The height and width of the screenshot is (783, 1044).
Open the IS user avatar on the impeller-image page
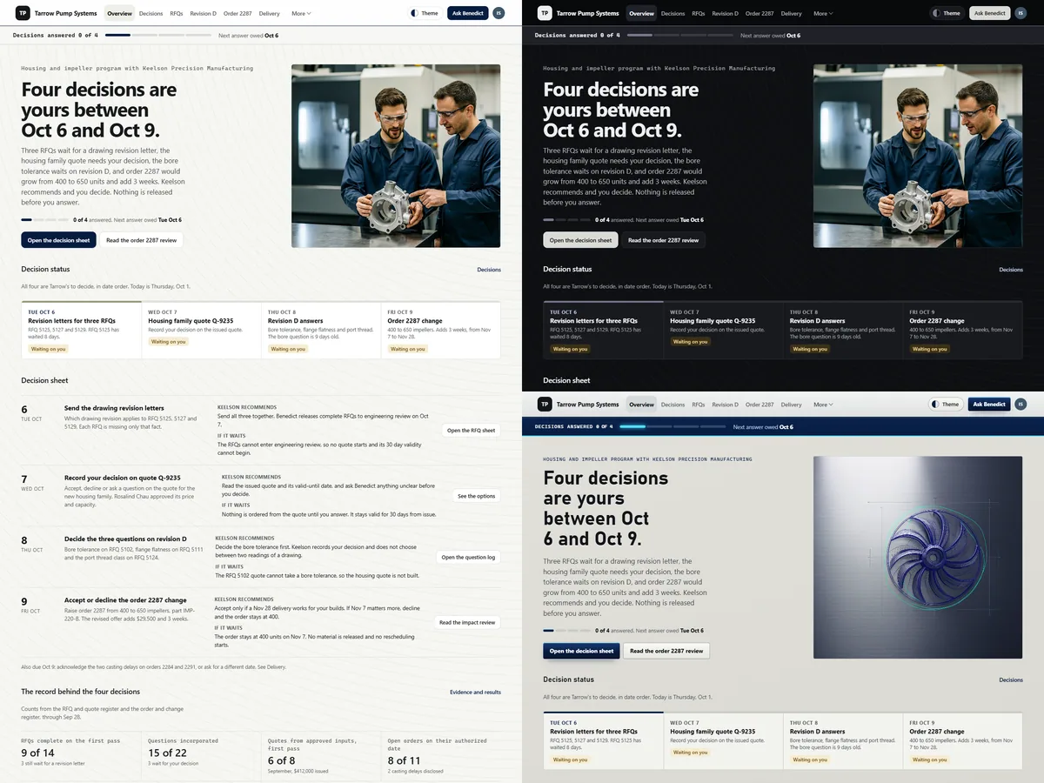1021,404
